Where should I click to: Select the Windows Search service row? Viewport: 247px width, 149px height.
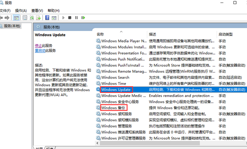coord(171,78)
